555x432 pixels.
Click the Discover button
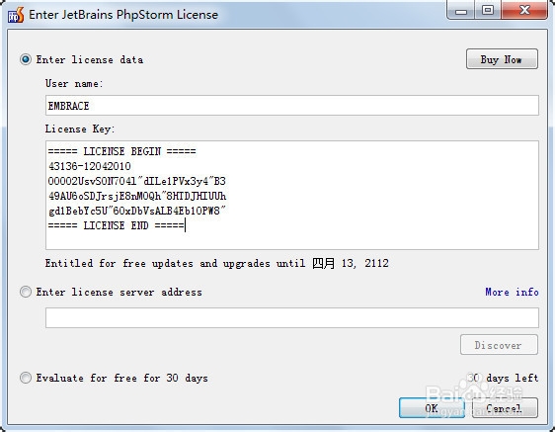tap(499, 345)
